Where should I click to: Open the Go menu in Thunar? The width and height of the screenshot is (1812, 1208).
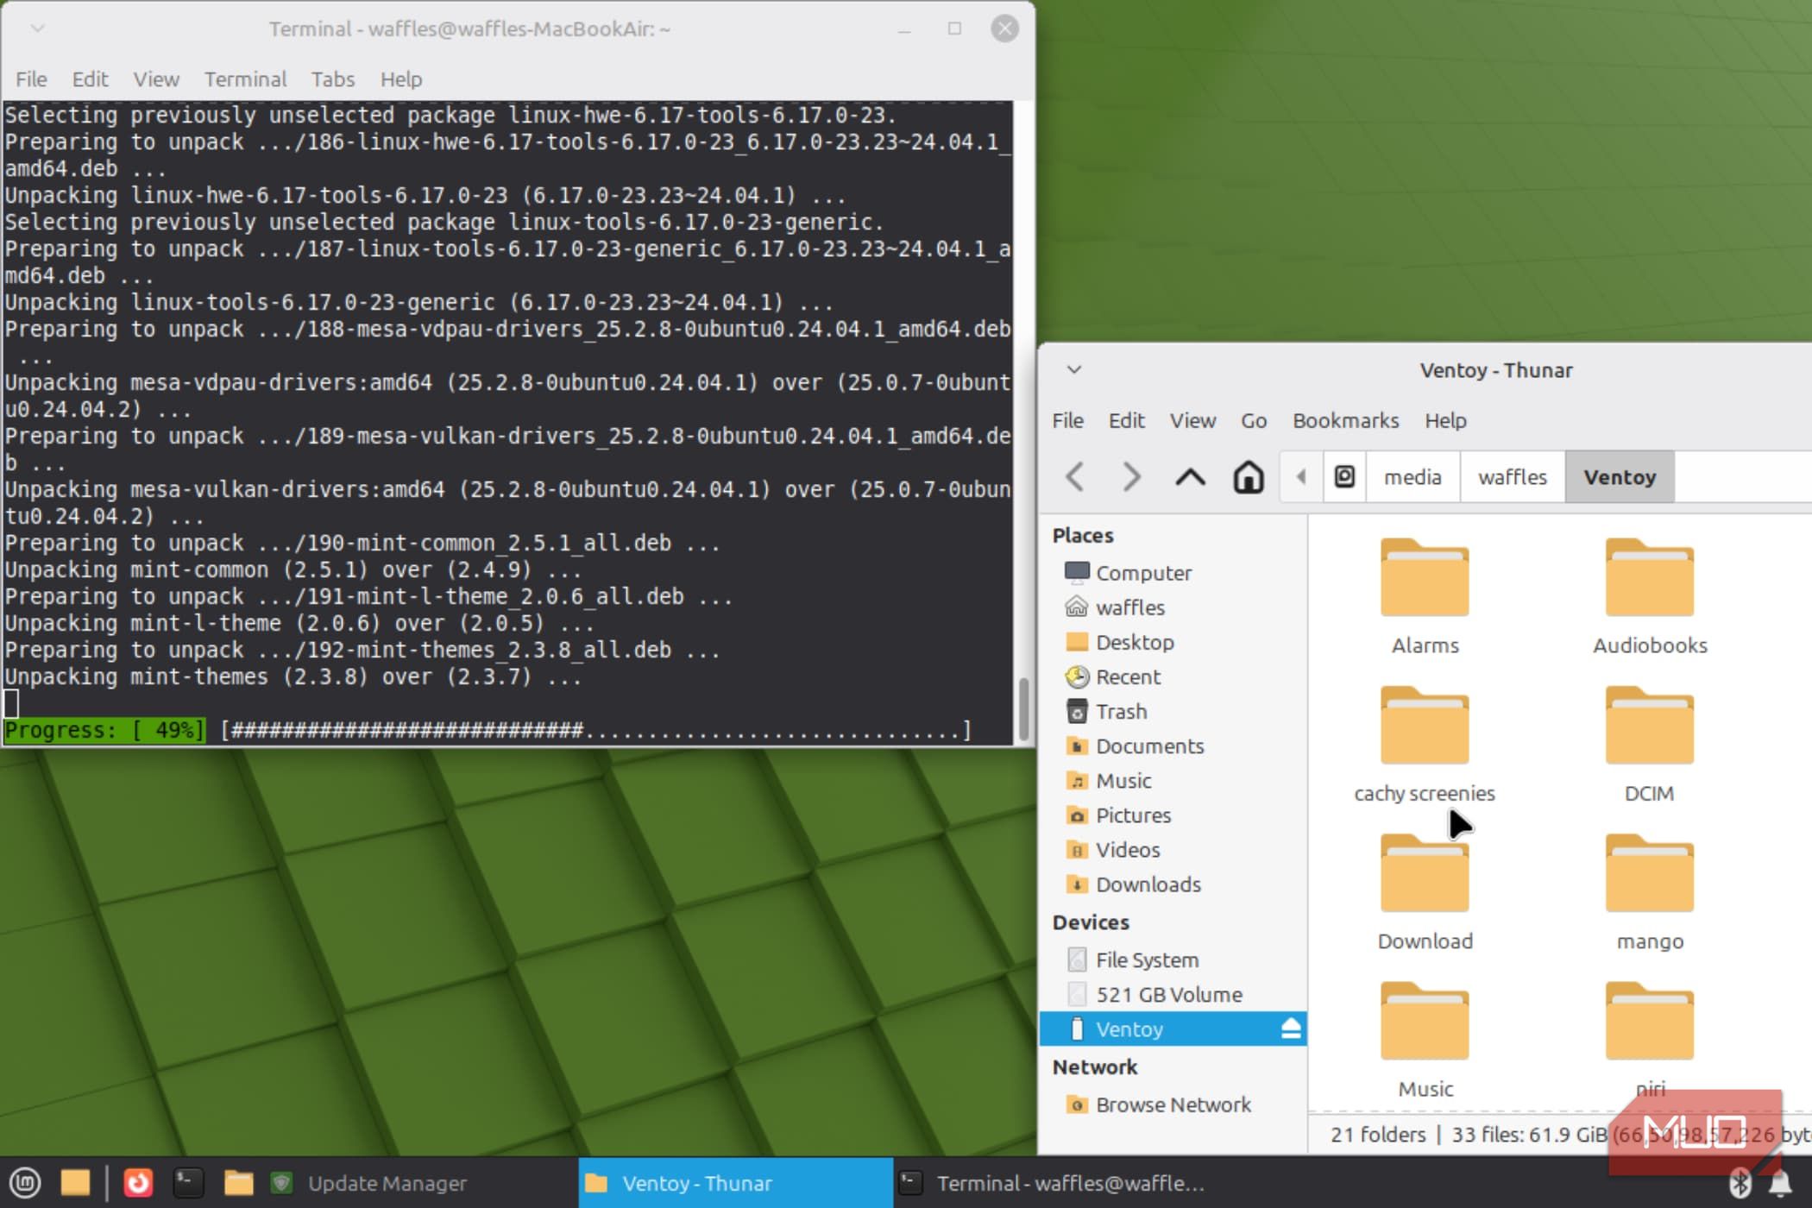[1254, 420]
